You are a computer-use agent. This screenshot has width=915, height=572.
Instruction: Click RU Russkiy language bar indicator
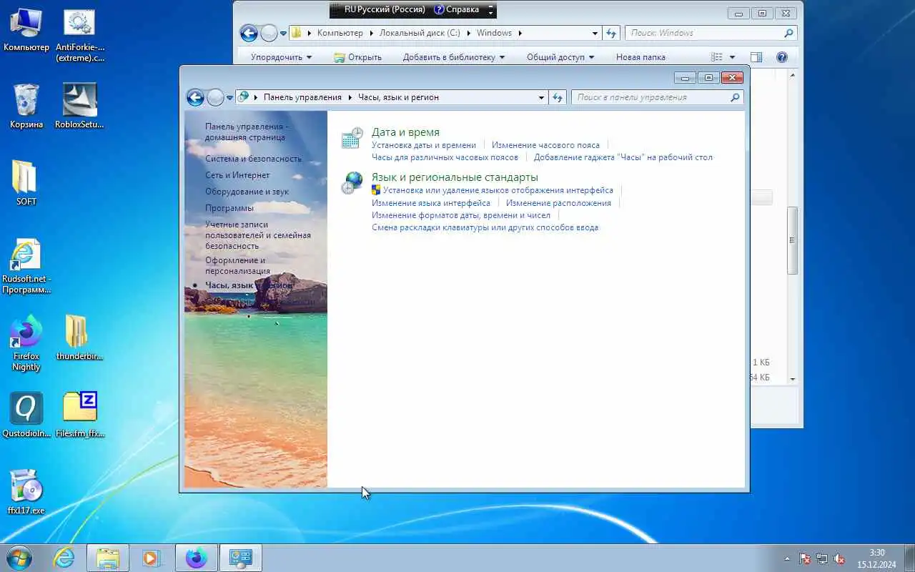(x=385, y=10)
